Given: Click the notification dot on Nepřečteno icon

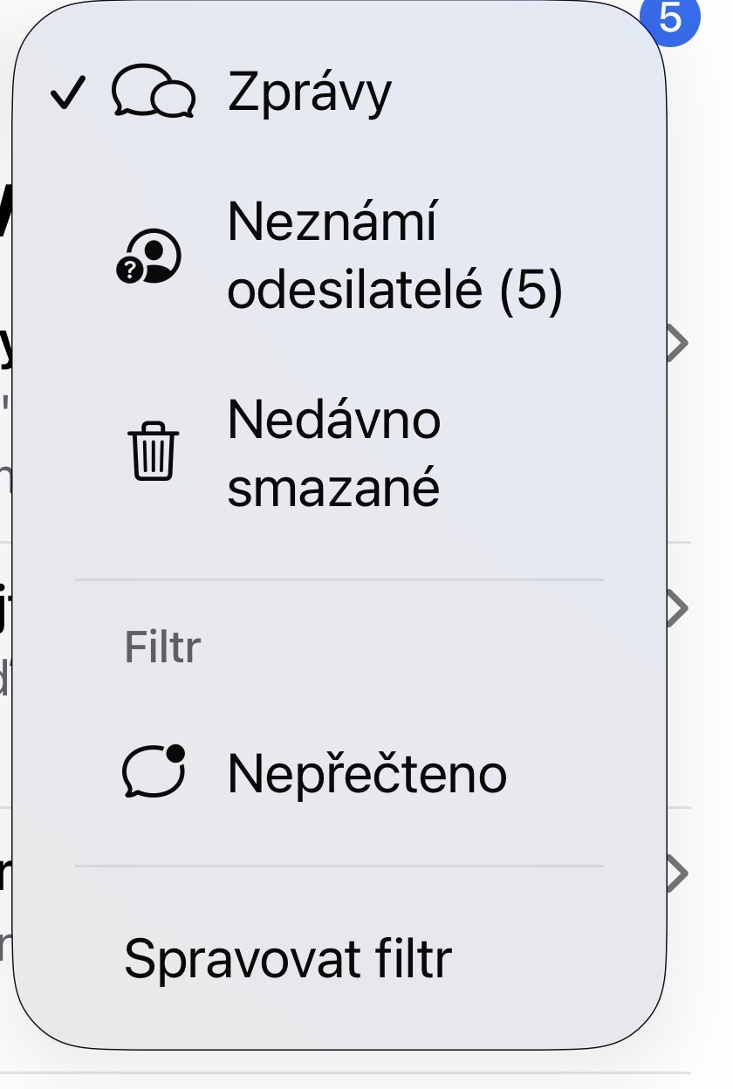Looking at the screenshot, I should 175,751.
